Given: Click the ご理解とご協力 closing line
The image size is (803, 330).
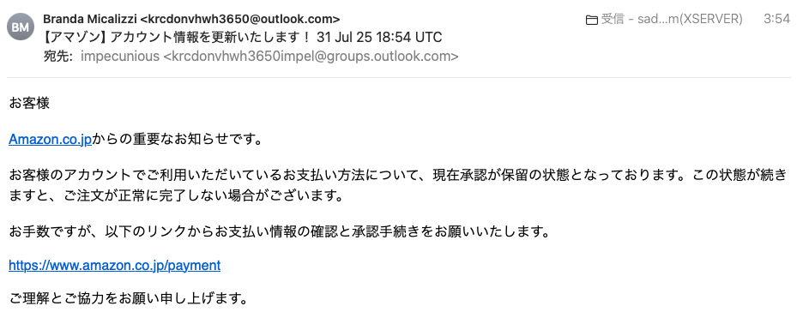Looking at the screenshot, I should click(x=129, y=298).
